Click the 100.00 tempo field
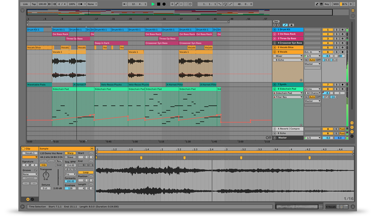375x216 pixels. tap(42, 4)
